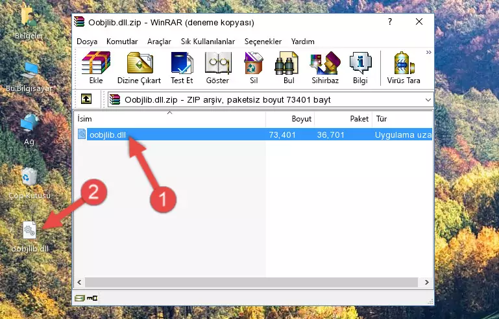The height and width of the screenshot is (319, 499).
Task: Click horizontal scrollbar left arrow
Action: pos(79,283)
